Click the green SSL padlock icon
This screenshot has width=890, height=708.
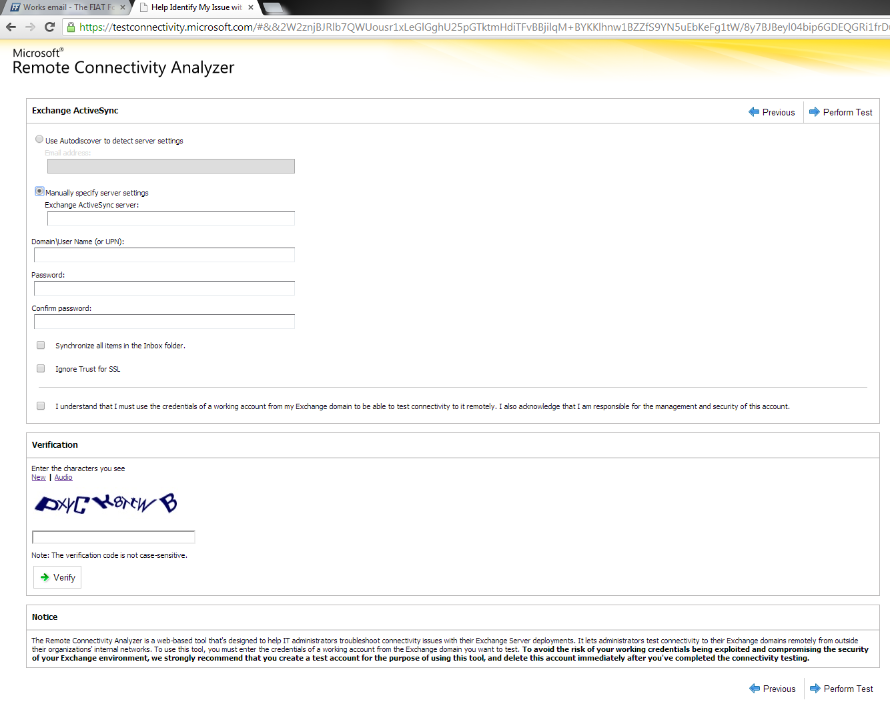[71, 27]
